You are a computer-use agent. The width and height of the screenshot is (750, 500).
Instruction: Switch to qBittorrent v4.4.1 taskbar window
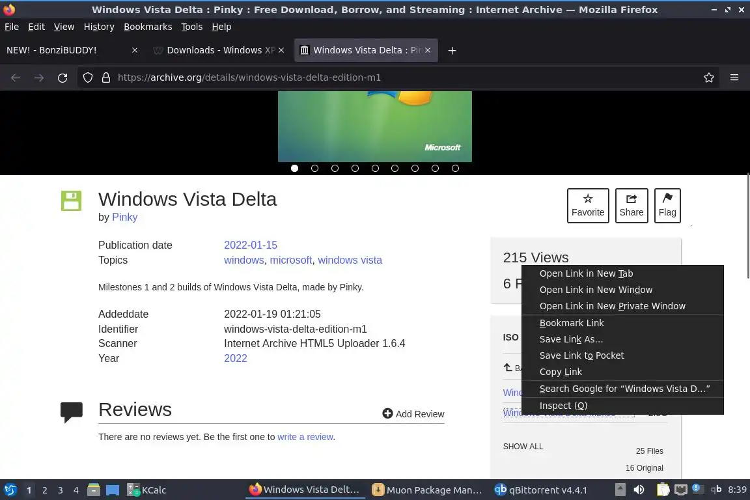540,490
